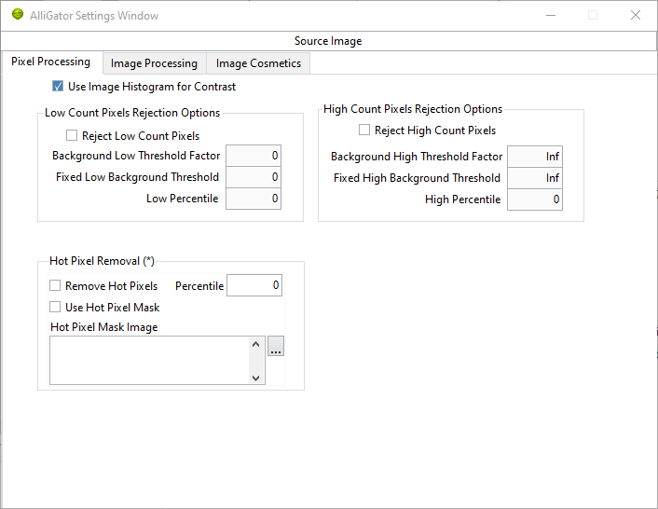The height and width of the screenshot is (509, 658).
Task: Minimize the AlliGator Settings Window
Action: click(551, 15)
